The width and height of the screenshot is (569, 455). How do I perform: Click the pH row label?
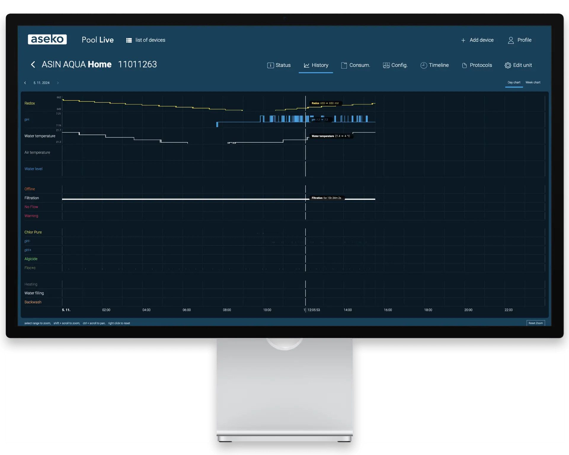27,120
